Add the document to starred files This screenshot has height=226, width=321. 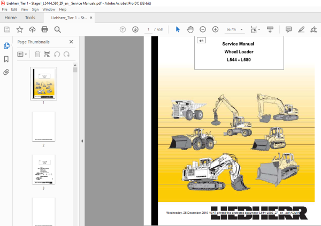[20, 29]
